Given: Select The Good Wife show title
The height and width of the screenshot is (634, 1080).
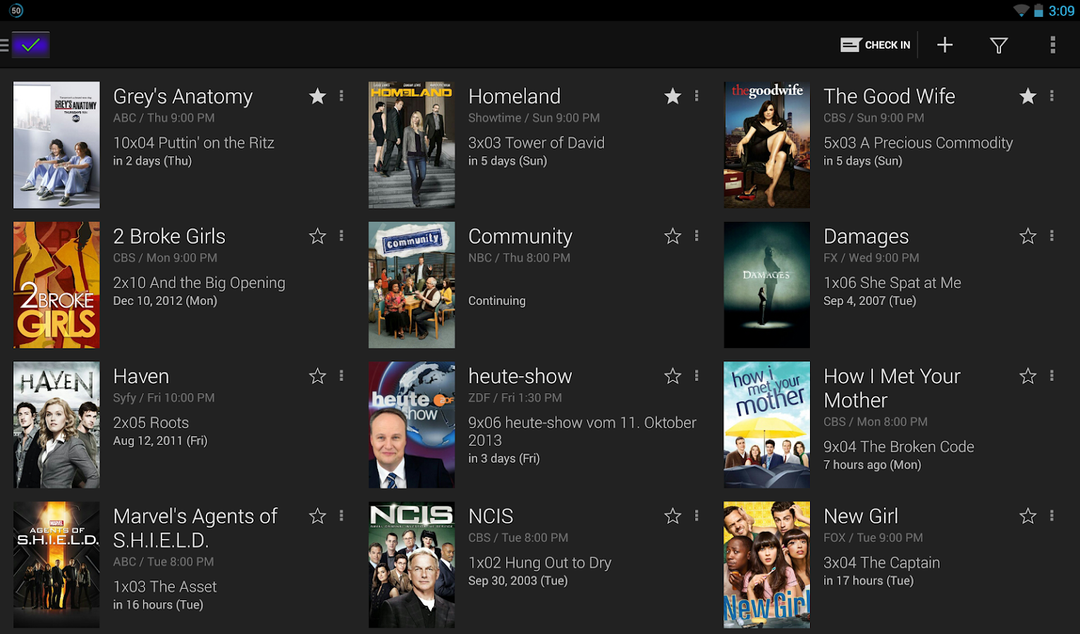Looking at the screenshot, I should tap(890, 97).
